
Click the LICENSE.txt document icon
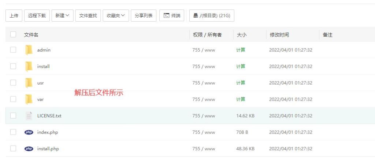click(29, 116)
